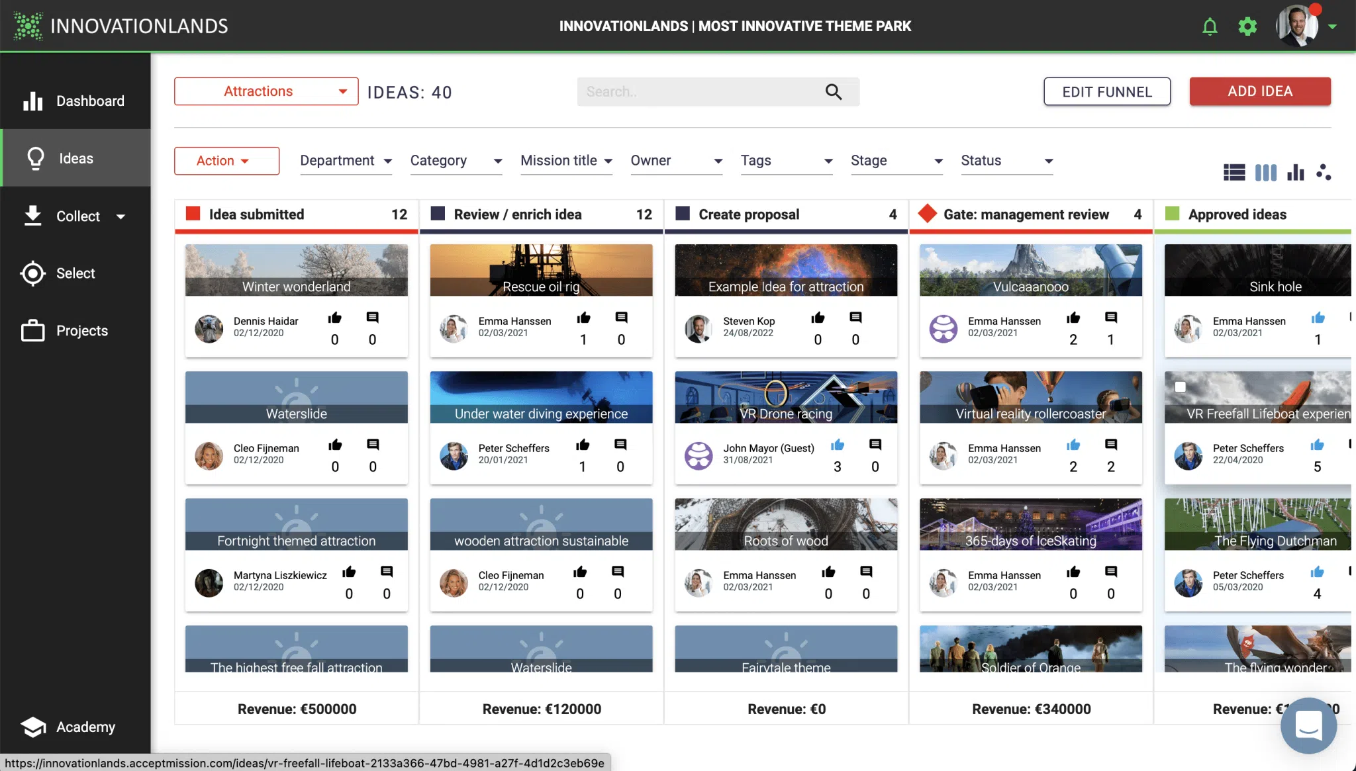The image size is (1356, 771).
Task: Switch to bar chart view icon
Action: pyautogui.click(x=1296, y=173)
